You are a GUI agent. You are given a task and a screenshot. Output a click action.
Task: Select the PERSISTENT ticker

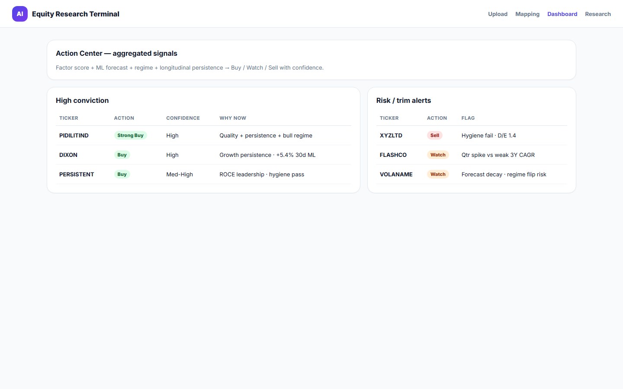(77, 174)
